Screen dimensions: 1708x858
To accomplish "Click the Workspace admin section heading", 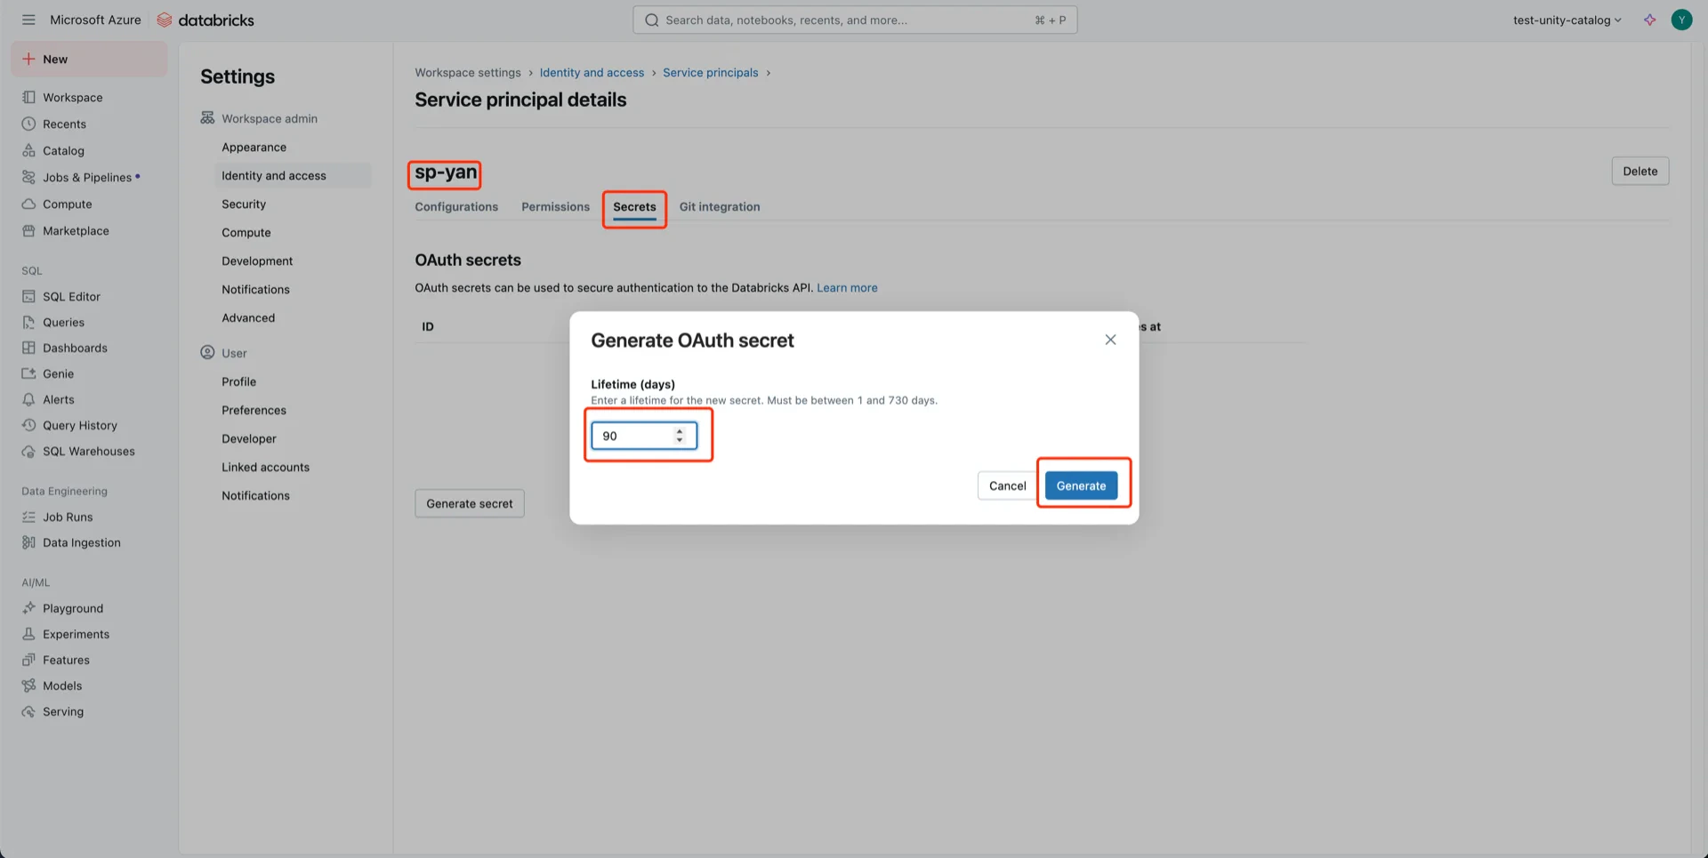I will tap(270, 118).
